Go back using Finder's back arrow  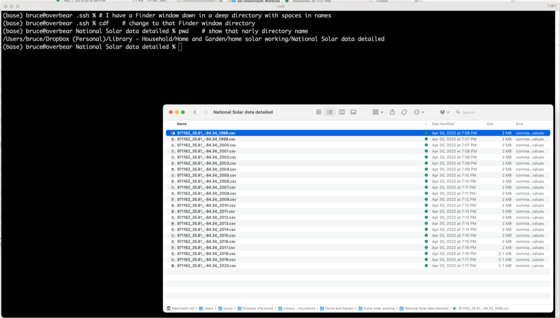pyautogui.click(x=195, y=112)
